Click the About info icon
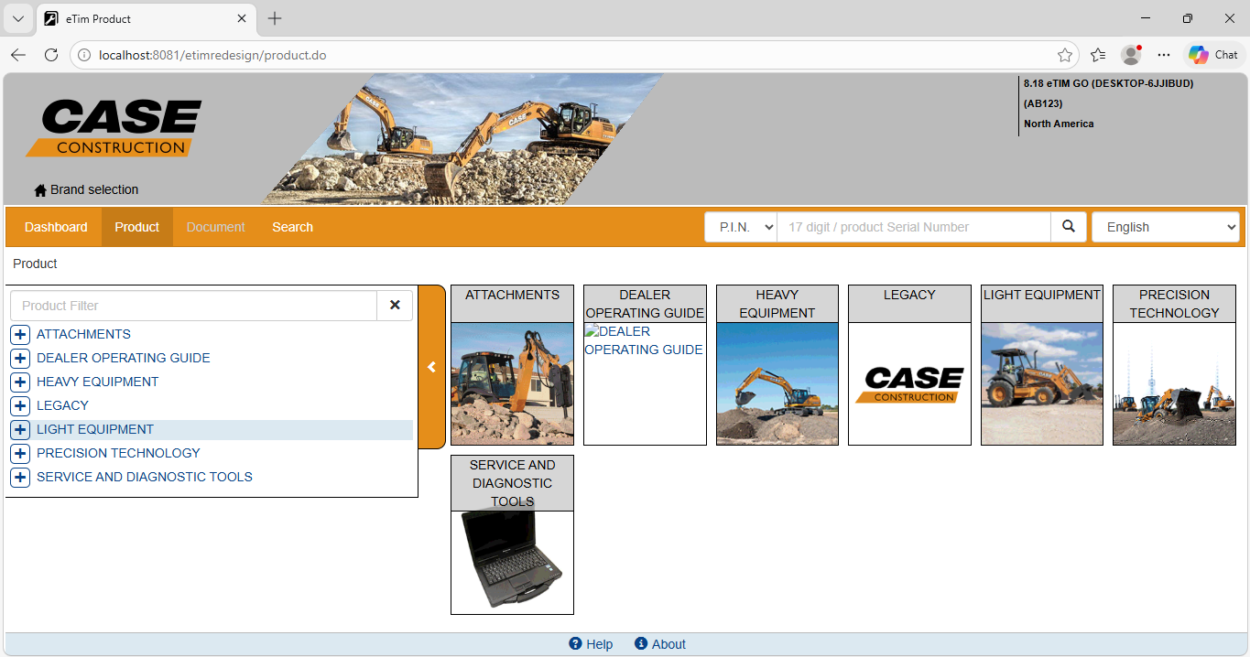This screenshot has width=1250, height=657. tap(641, 644)
